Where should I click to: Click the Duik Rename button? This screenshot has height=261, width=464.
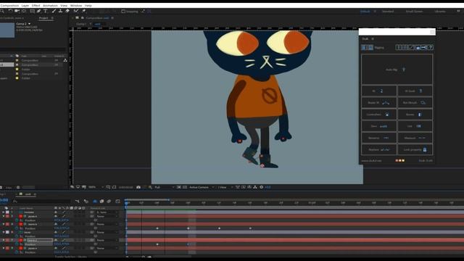378,138
